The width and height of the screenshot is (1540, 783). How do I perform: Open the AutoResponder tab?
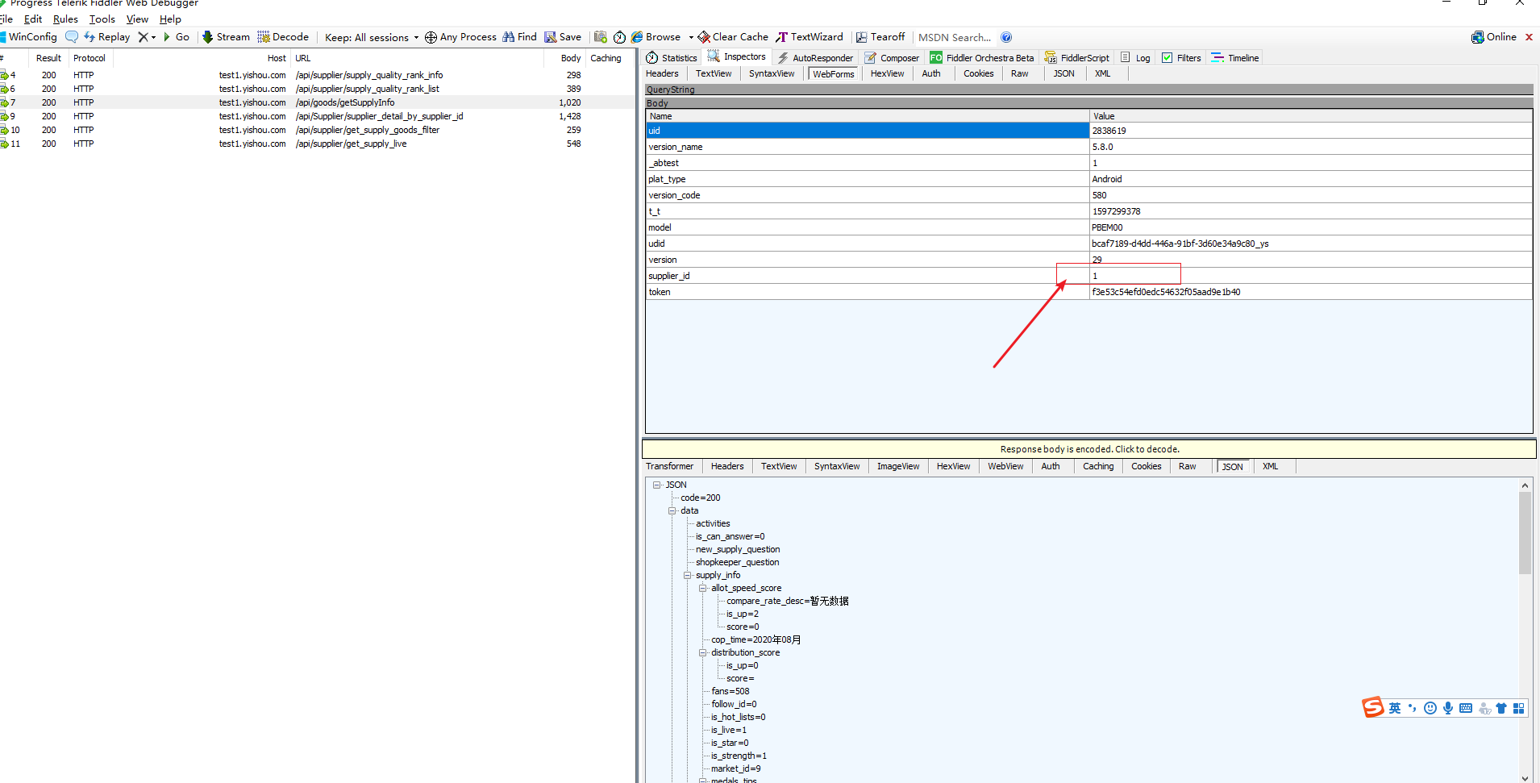click(815, 58)
